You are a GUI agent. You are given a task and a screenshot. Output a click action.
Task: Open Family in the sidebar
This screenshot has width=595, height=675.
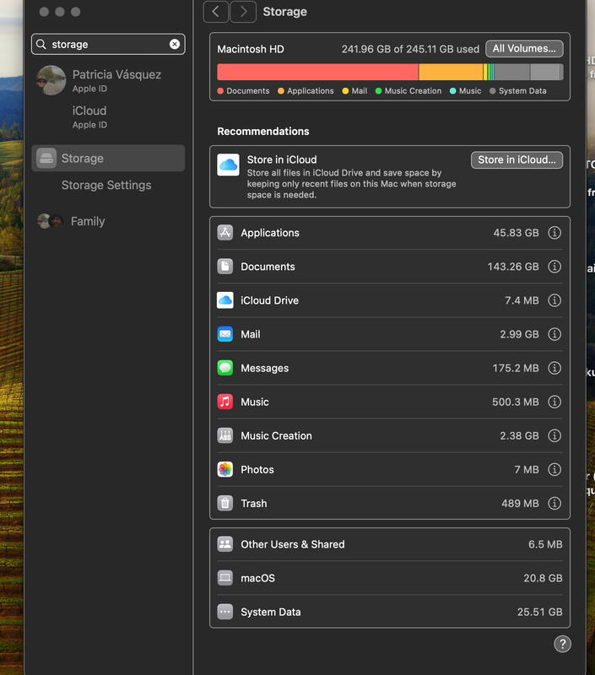tap(88, 221)
